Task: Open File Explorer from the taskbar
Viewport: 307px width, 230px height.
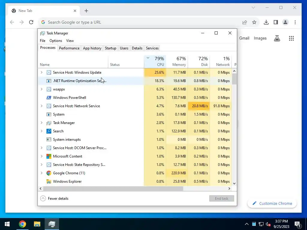Action: pyautogui.click(x=37, y=224)
